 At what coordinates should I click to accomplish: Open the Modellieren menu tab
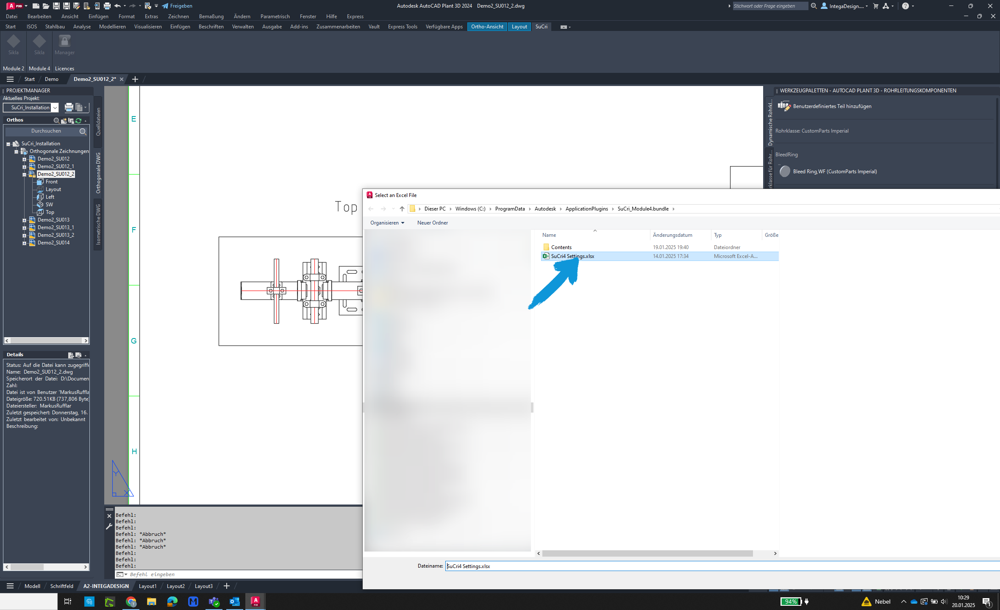(x=111, y=26)
